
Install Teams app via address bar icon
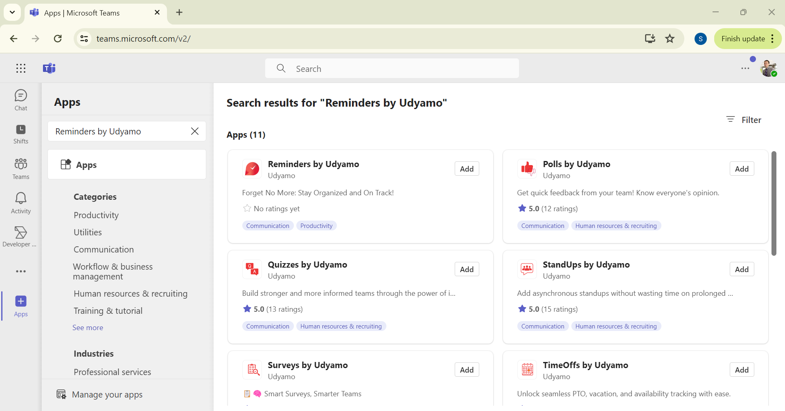click(650, 39)
